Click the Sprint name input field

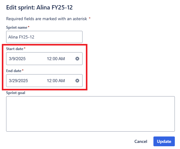click(44, 37)
